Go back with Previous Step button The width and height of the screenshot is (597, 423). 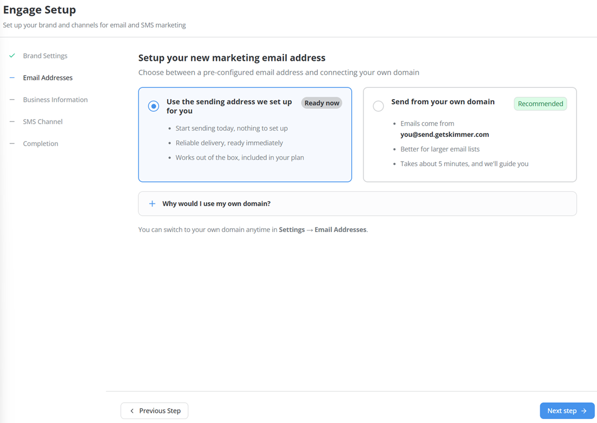click(x=154, y=411)
